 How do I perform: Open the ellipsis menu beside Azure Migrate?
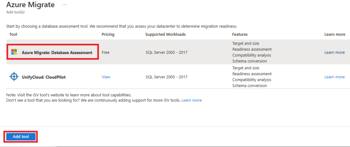[65, 5]
